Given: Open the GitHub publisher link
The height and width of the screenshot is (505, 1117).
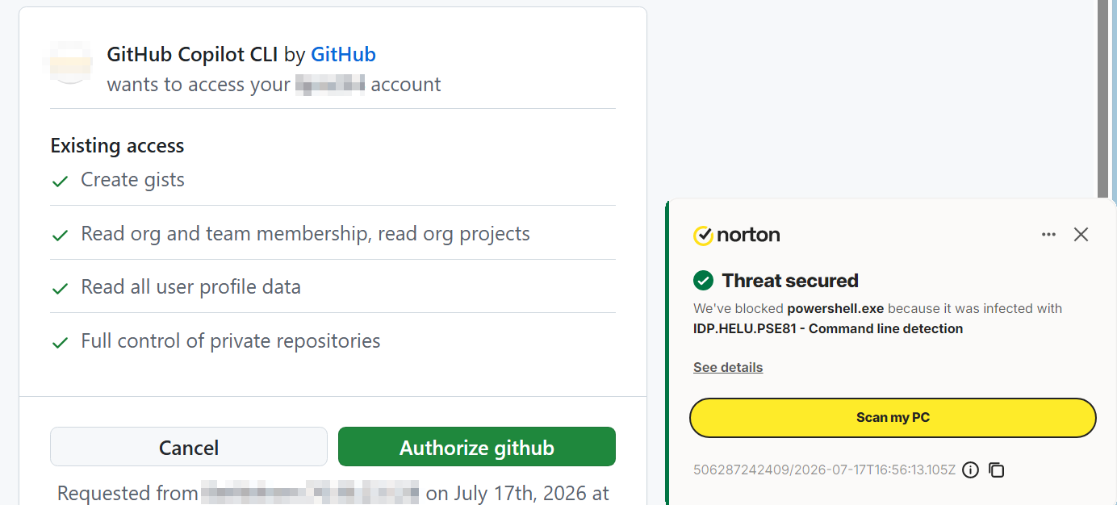Looking at the screenshot, I should [x=343, y=54].
